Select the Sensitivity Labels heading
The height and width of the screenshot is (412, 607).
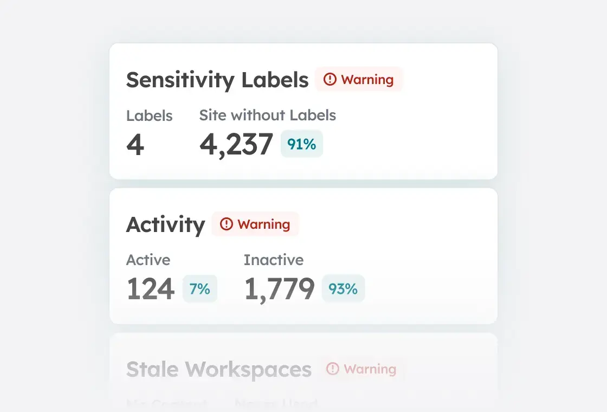(217, 80)
